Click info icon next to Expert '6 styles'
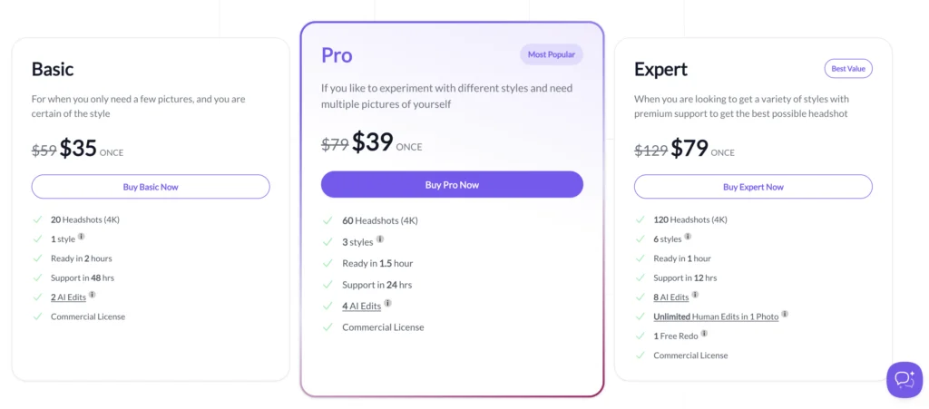The width and height of the screenshot is (929, 409). [x=688, y=237]
